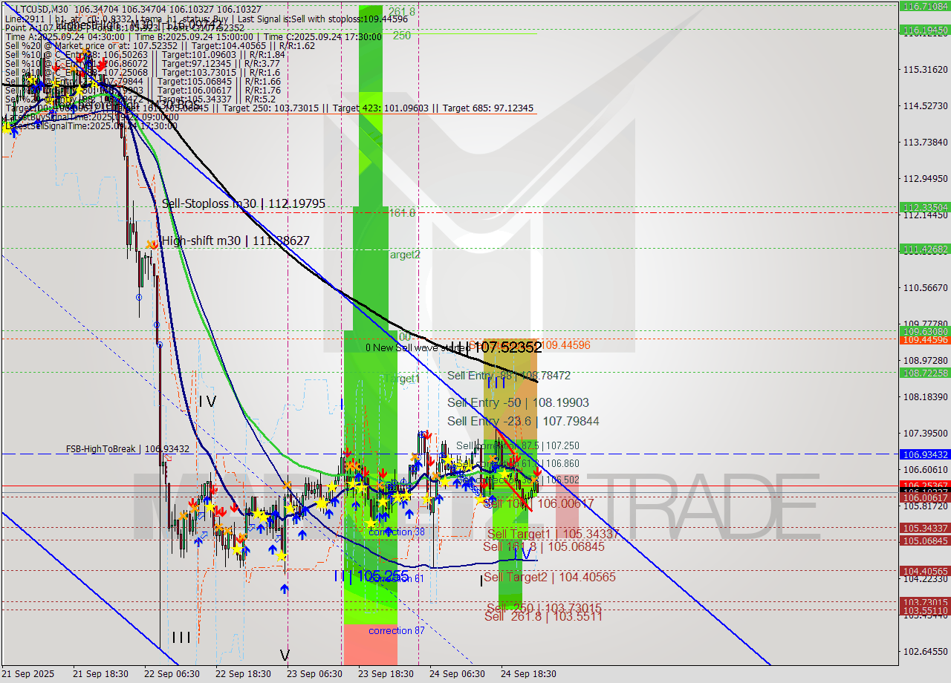Image resolution: width=951 pixels, height=683 pixels.
Task: Click the yellow star icon near the Sell 100 label
Action: click(x=480, y=500)
